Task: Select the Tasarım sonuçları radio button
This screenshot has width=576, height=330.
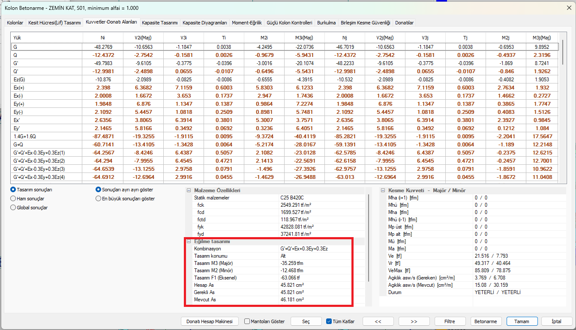Action: [x=13, y=189]
